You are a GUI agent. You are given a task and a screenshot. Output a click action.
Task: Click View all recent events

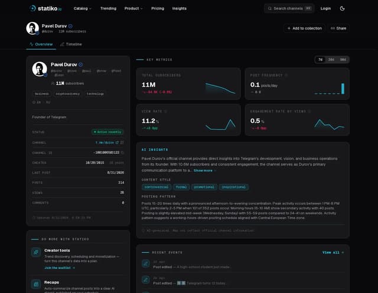(333, 252)
